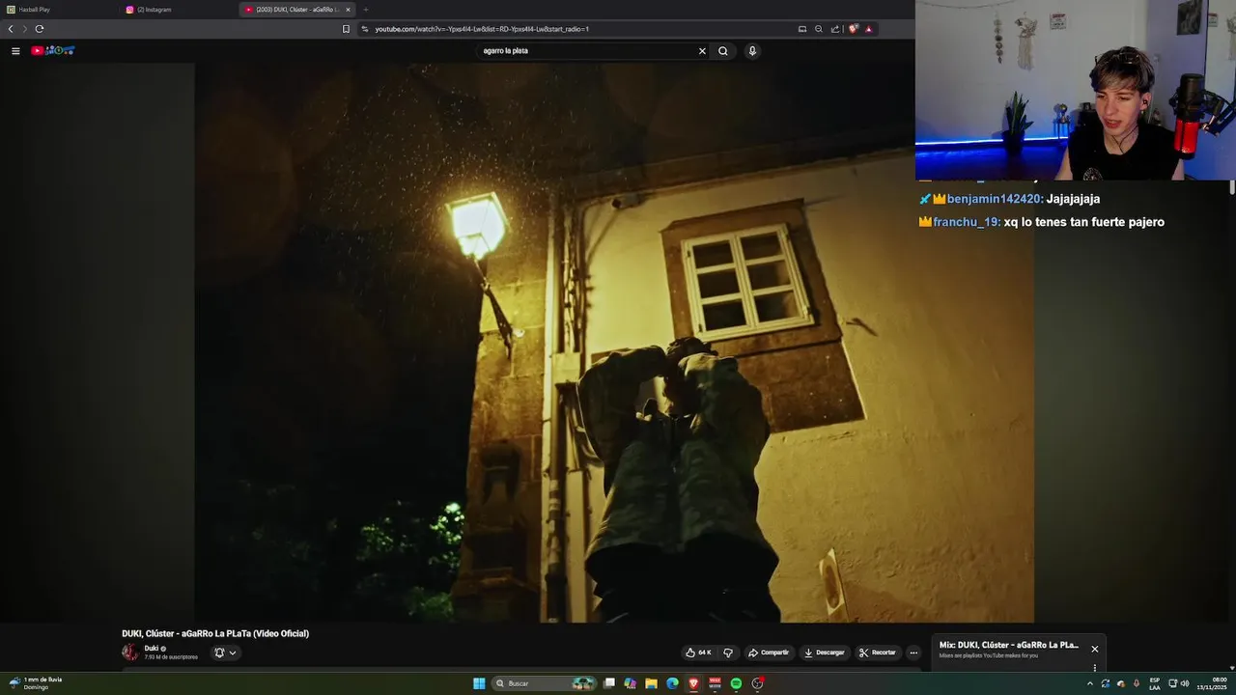Open the Windows Start menu
This screenshot has width=1236, height=695.
click(x=479, y=683)
